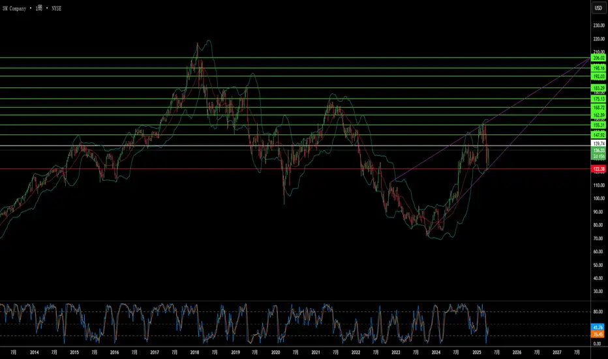Open the USD currency selector
Image resolution: width=608 pixels, height=359 pixels.
pyautogui.click(x=597, y=8)
